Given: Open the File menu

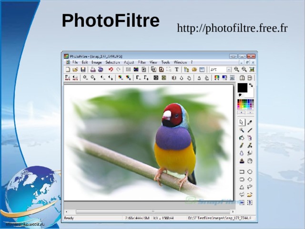Looking at the screenshot, I should 75,62.
